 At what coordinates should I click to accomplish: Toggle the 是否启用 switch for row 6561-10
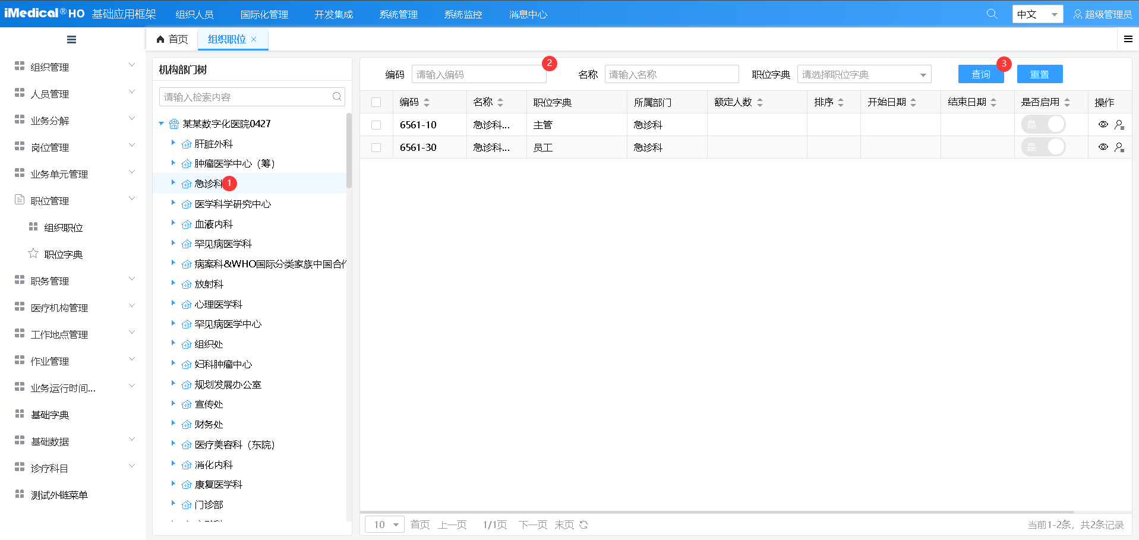coord(1043,125)
